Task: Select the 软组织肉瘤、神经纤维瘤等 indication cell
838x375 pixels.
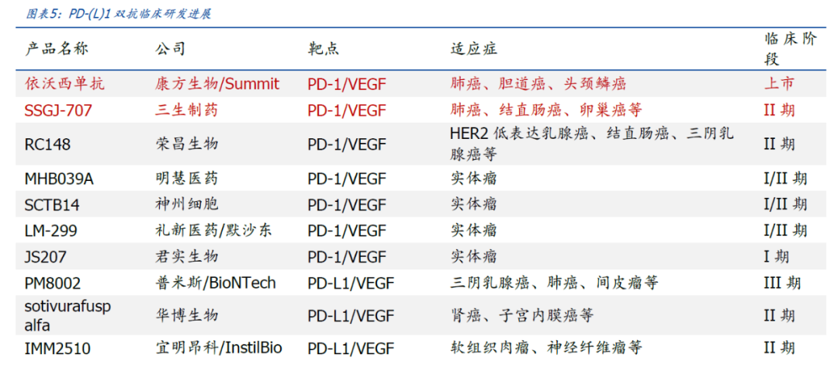Action: 546,349
